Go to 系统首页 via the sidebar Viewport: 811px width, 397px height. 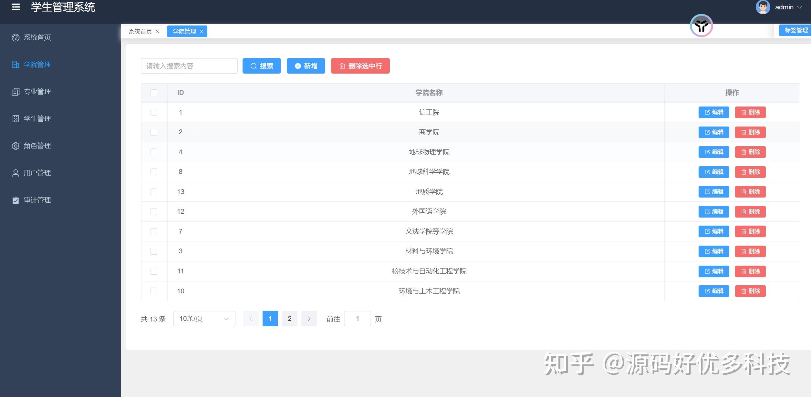click(36, 37)
